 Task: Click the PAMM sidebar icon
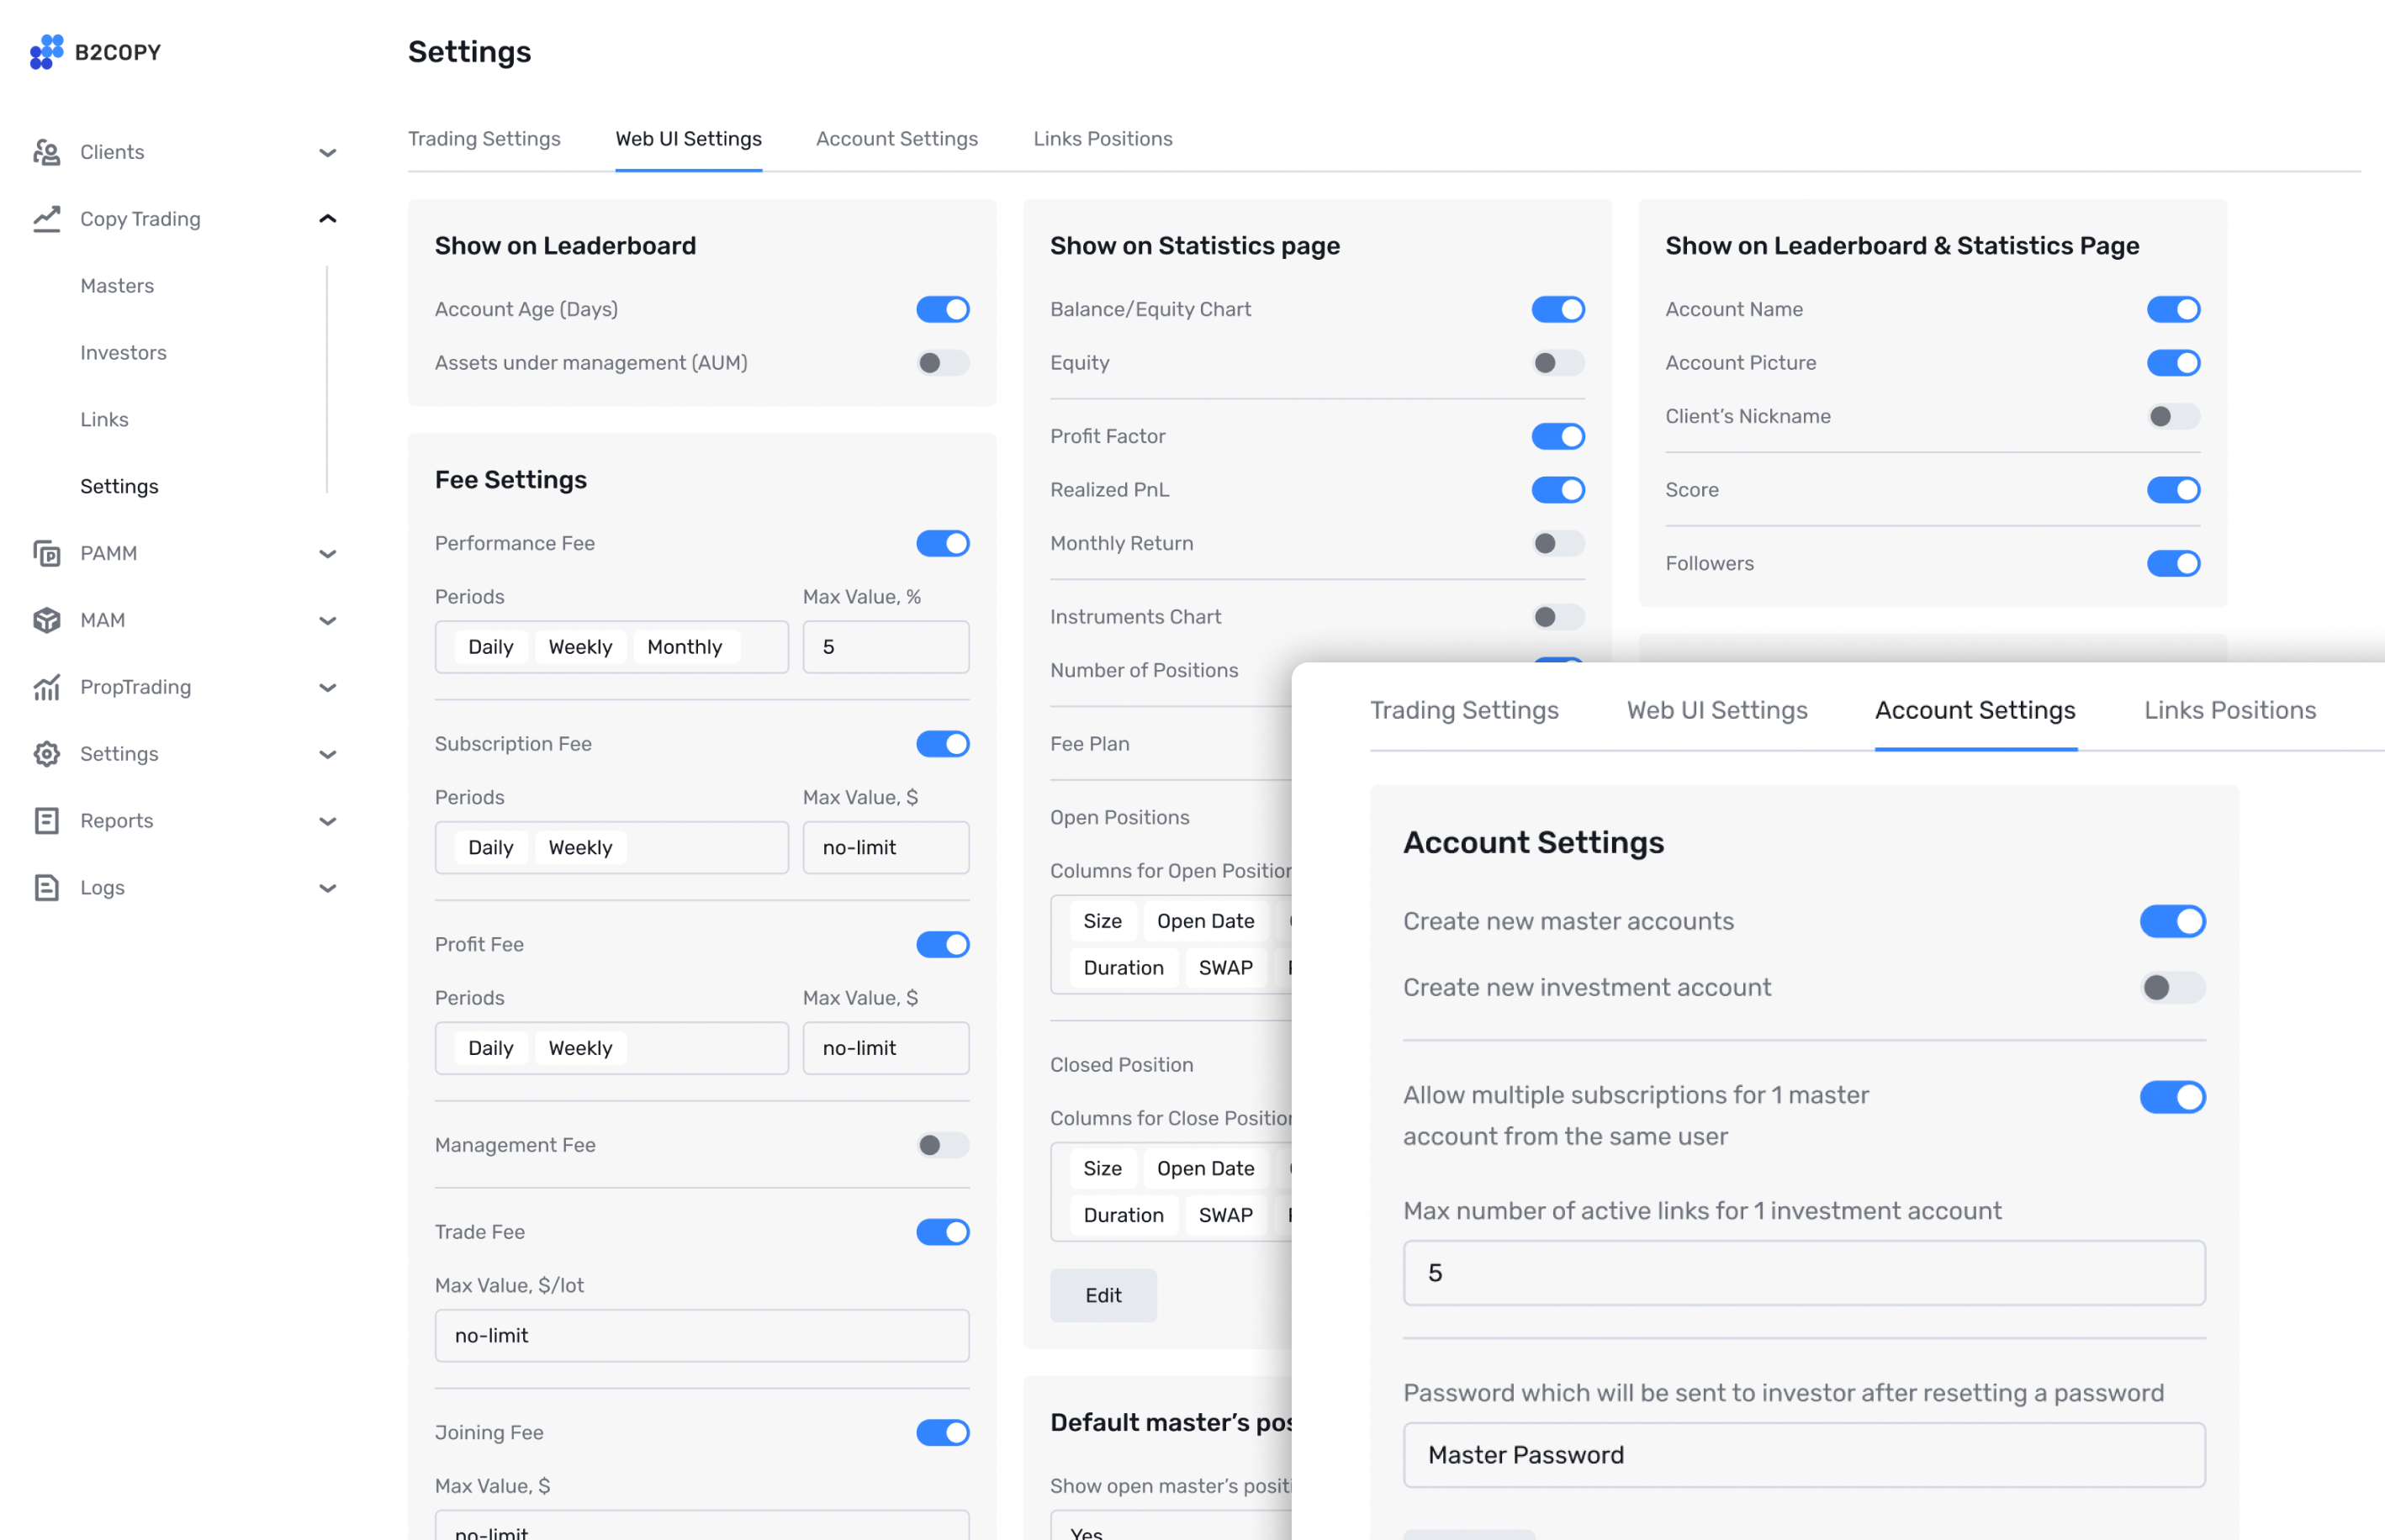46,553
